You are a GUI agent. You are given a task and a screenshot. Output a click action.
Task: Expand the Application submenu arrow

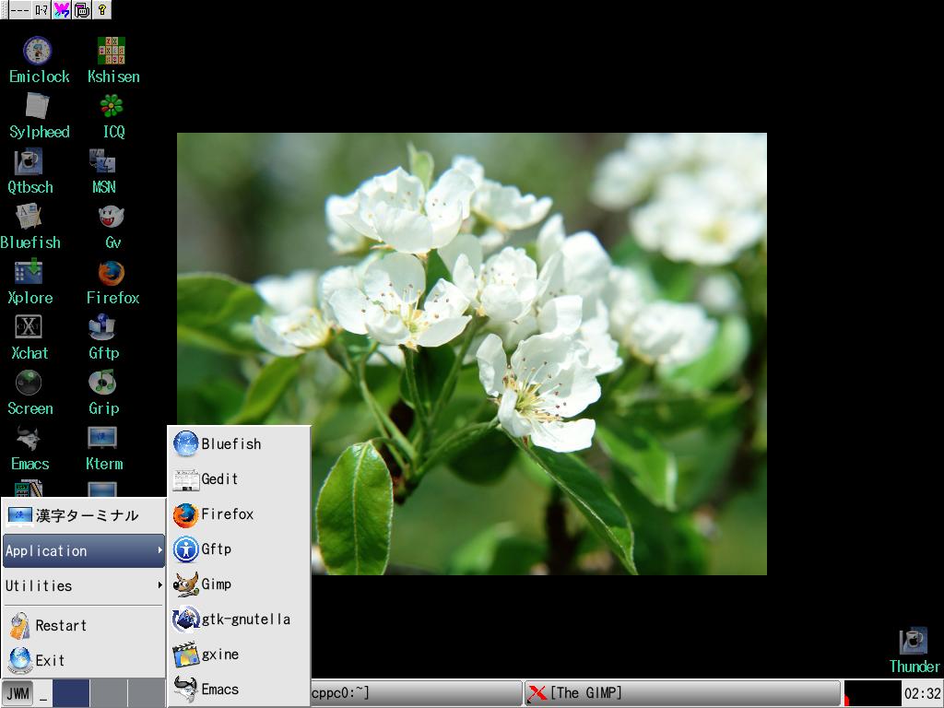point(159,550)
